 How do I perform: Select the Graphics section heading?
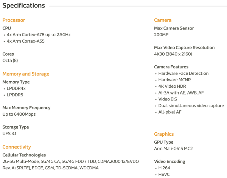164,134
